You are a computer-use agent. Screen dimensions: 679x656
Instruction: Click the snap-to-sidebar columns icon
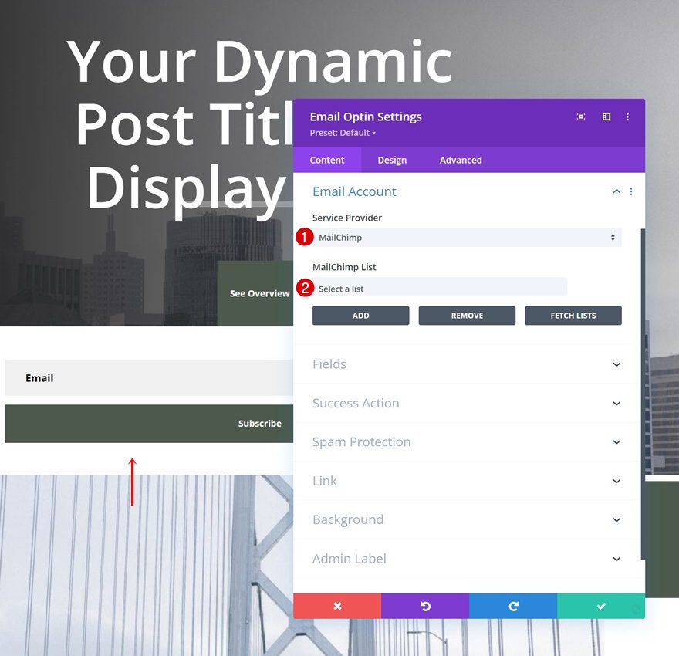click(x=606, y=117)
